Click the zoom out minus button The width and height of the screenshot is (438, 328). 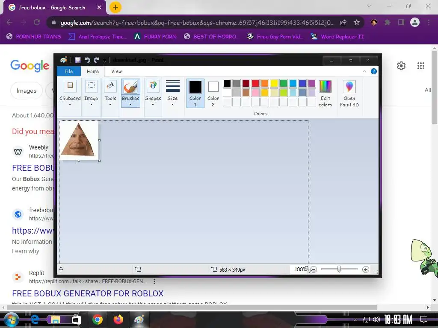click(x=314, y=269)
